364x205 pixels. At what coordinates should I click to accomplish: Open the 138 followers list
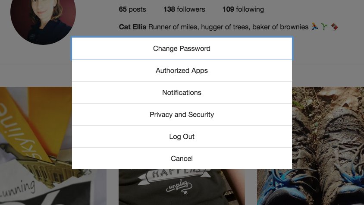click(x=184, y=9)
